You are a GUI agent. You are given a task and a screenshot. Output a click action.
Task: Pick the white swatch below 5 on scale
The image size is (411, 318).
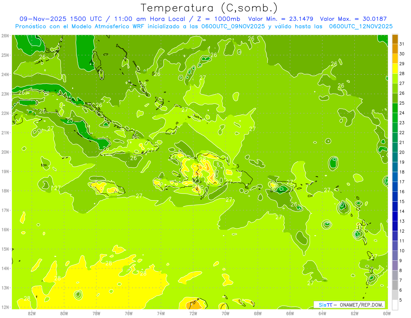tap(395, 305)
